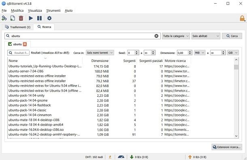Resume torrents play icon
247x160 pixels.
click(x=31, y=18)
